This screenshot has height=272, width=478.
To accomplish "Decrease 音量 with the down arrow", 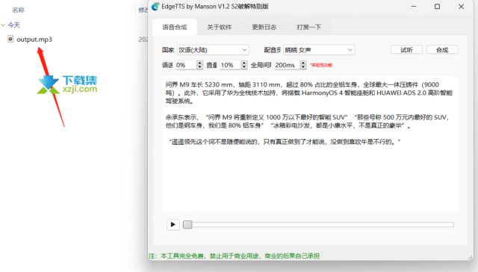I will (244, 67).
